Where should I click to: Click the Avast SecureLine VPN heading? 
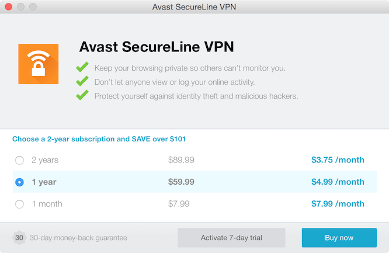[x=157, y=47]
